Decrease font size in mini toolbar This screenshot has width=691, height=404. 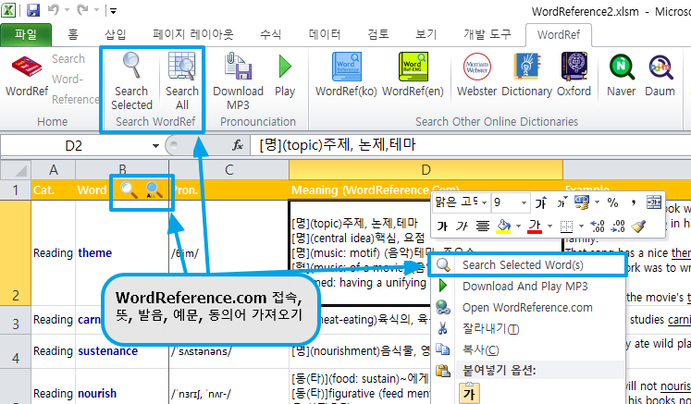coord(561,202)
